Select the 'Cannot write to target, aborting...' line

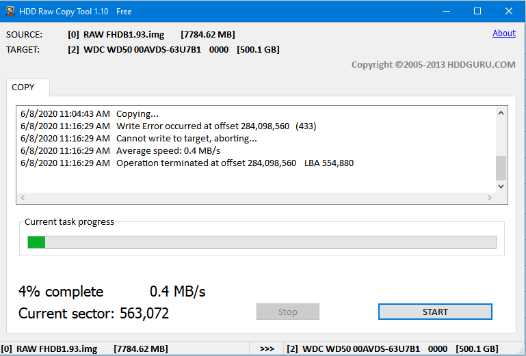[x=139, y=139]
